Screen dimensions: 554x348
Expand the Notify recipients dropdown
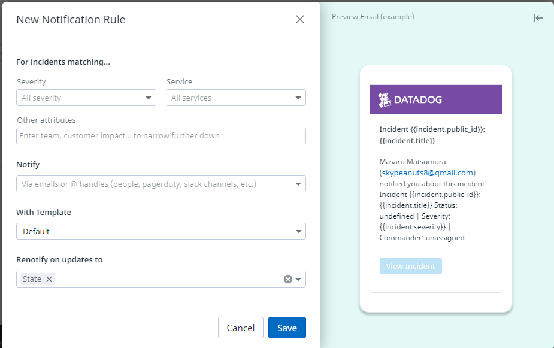(x=298, y=184)
